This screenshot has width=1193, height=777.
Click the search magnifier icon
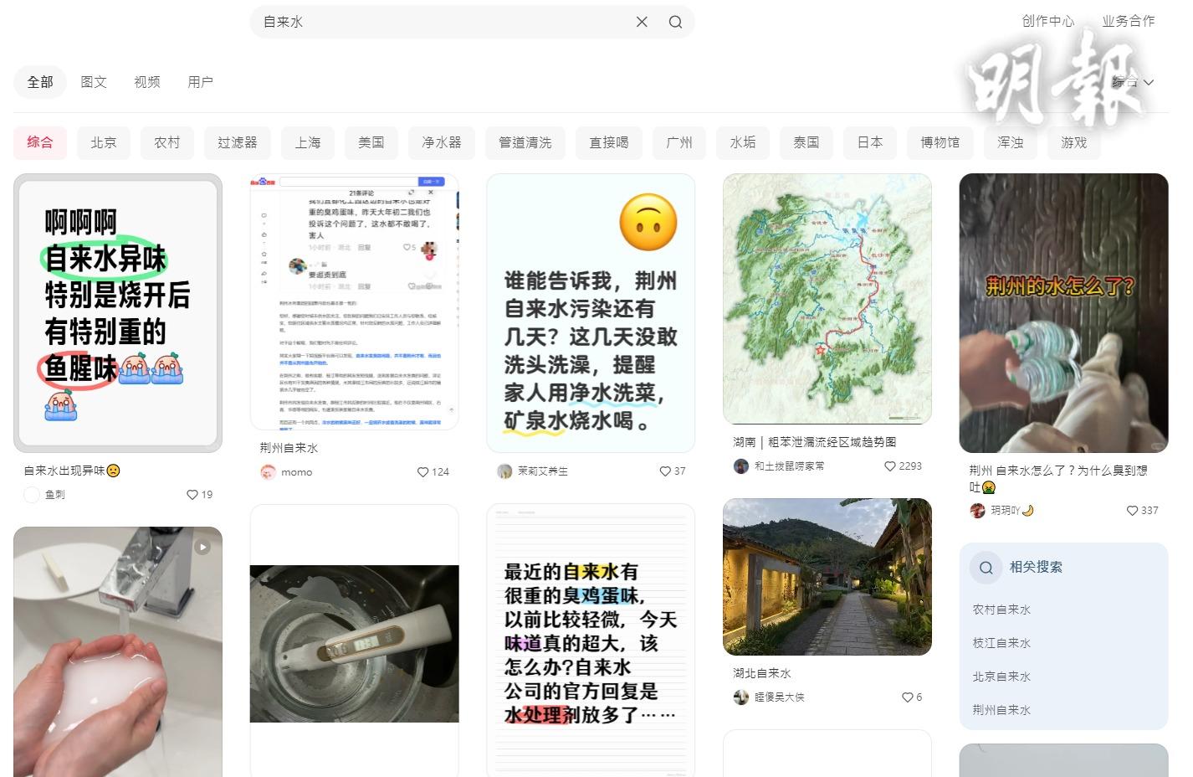coord(675,22)
